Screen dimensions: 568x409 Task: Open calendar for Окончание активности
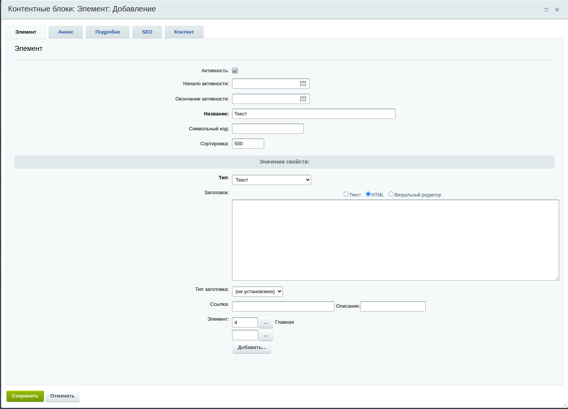303,99
